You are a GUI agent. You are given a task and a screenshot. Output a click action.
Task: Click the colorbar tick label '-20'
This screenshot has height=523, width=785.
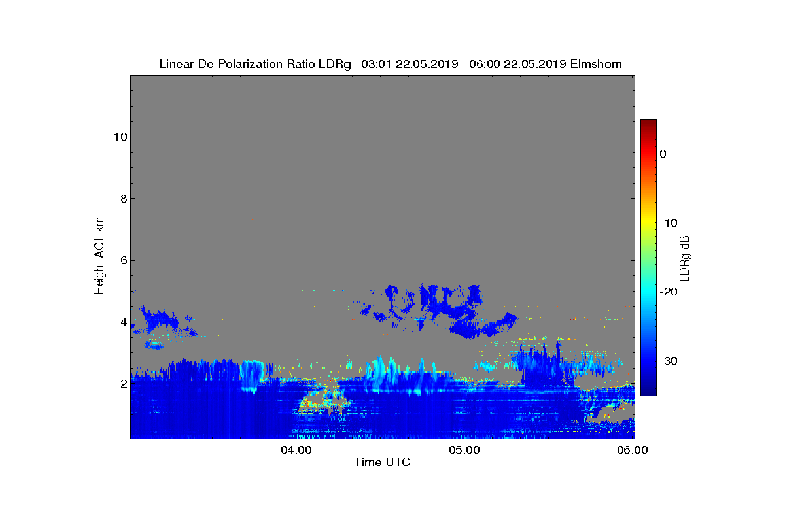click(668, 292)
